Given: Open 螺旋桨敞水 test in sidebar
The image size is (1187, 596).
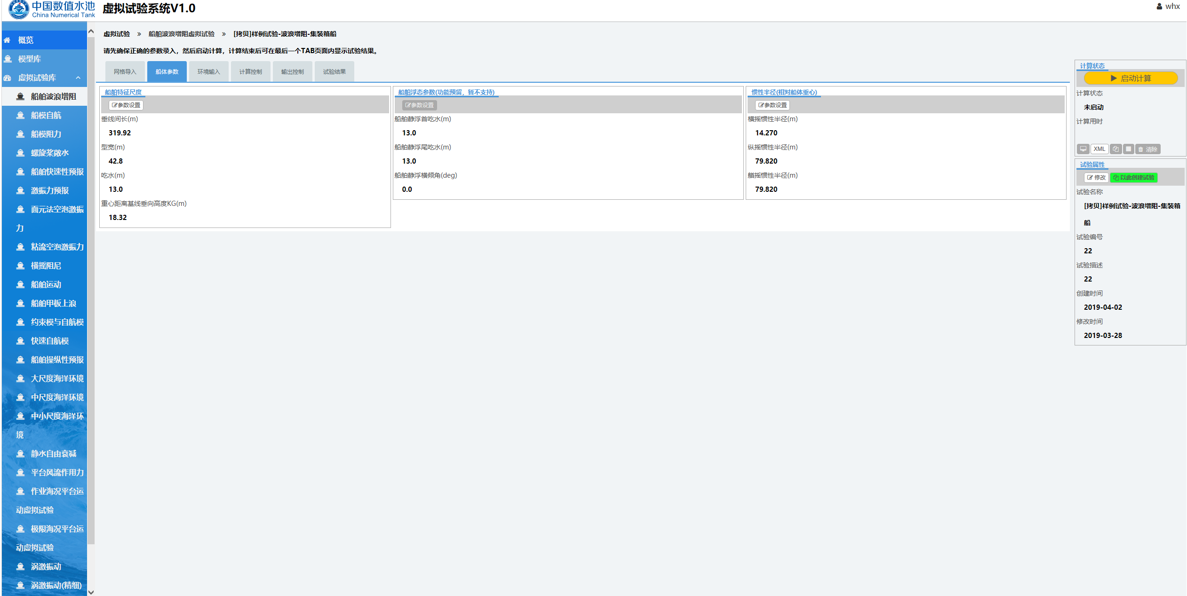Looking at the screenshot, I should pos(49,153).
